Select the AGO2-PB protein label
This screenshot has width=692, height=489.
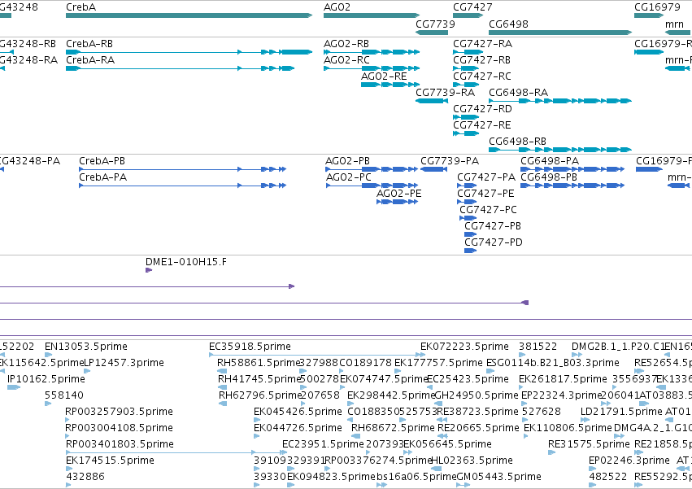click(347, 161)
